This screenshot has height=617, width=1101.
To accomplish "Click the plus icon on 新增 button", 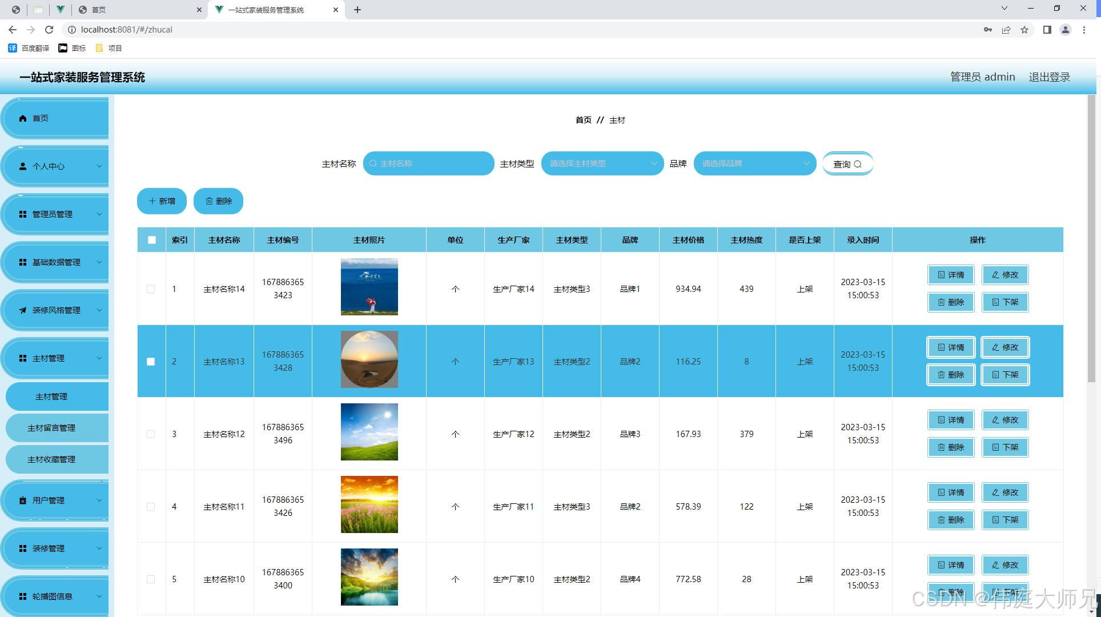I will pos(152,201).
